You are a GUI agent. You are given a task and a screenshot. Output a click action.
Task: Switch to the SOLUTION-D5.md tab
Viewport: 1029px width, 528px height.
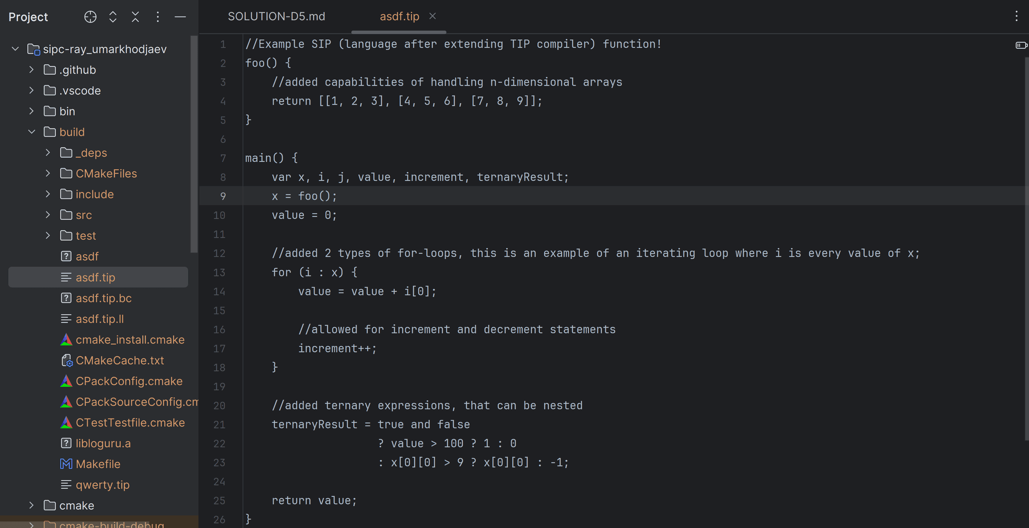[276, 17]
